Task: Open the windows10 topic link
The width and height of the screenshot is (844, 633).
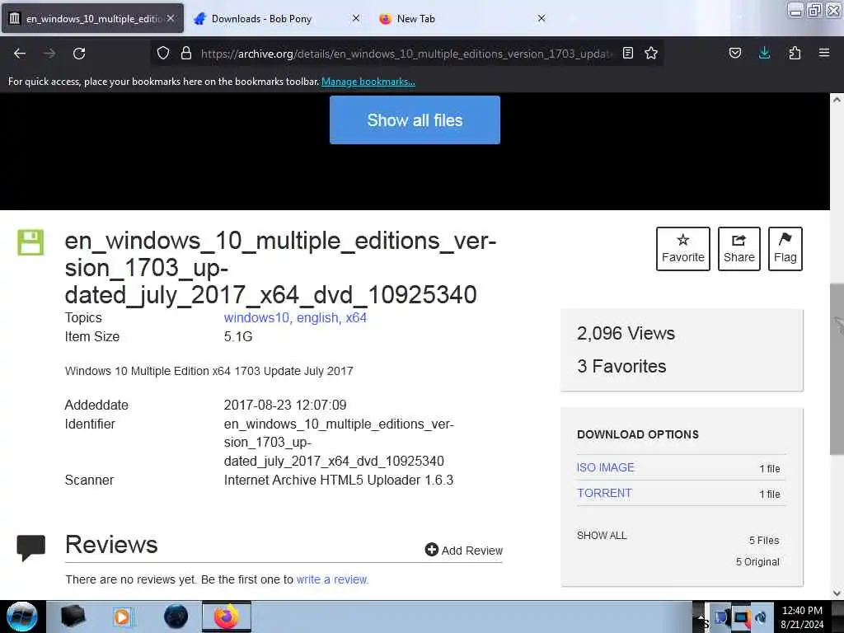Action: click(x=258, y=317)
